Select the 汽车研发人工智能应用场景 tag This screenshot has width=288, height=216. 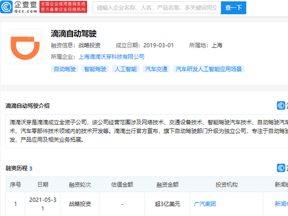point(209,69)
